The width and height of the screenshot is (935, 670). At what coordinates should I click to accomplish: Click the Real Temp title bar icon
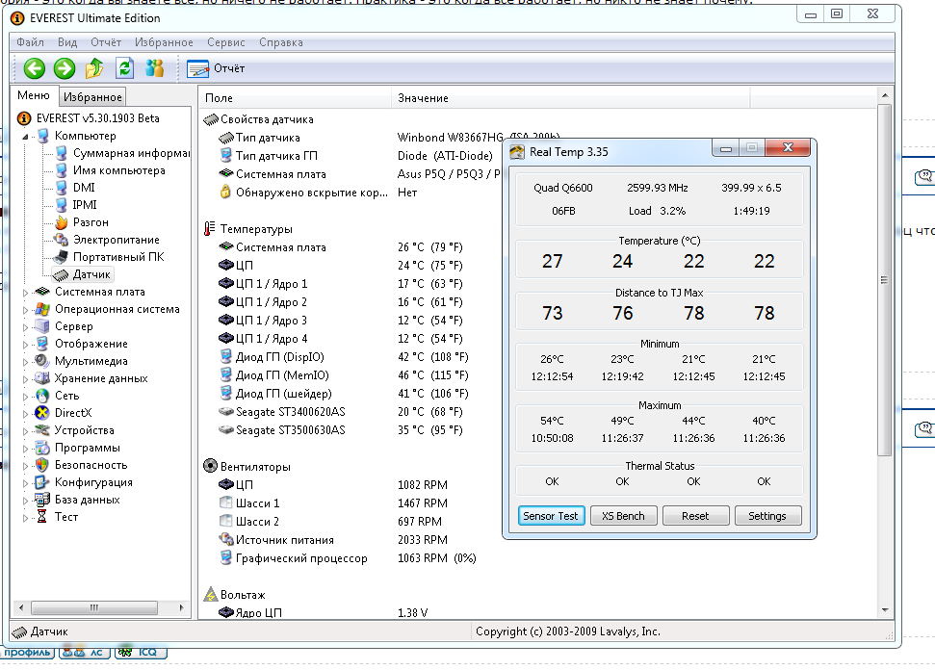pyautogui.click(x=516, y=152)
